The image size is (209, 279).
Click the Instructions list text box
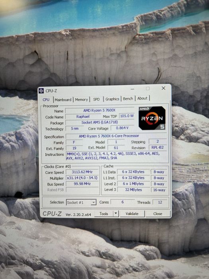pos(116,156)
